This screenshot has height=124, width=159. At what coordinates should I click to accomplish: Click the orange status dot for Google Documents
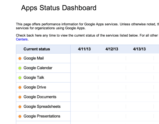20,97
